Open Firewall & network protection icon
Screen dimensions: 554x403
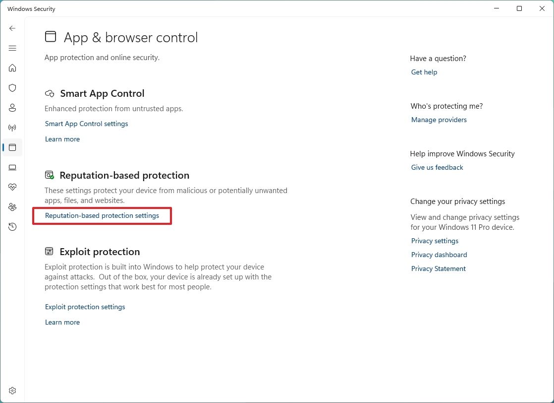[12, 128]
